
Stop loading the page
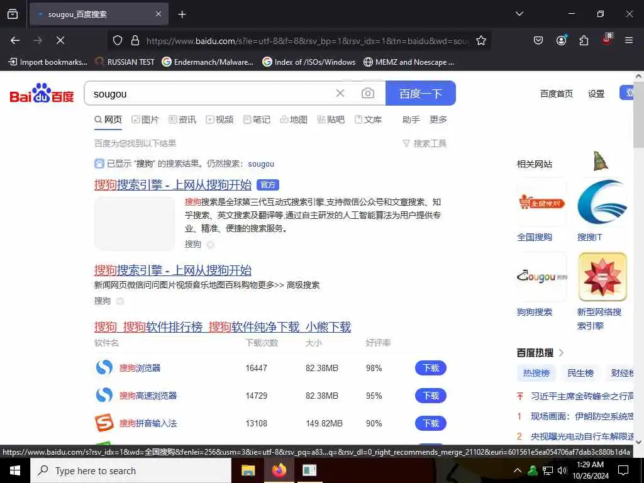click(60, 40)
